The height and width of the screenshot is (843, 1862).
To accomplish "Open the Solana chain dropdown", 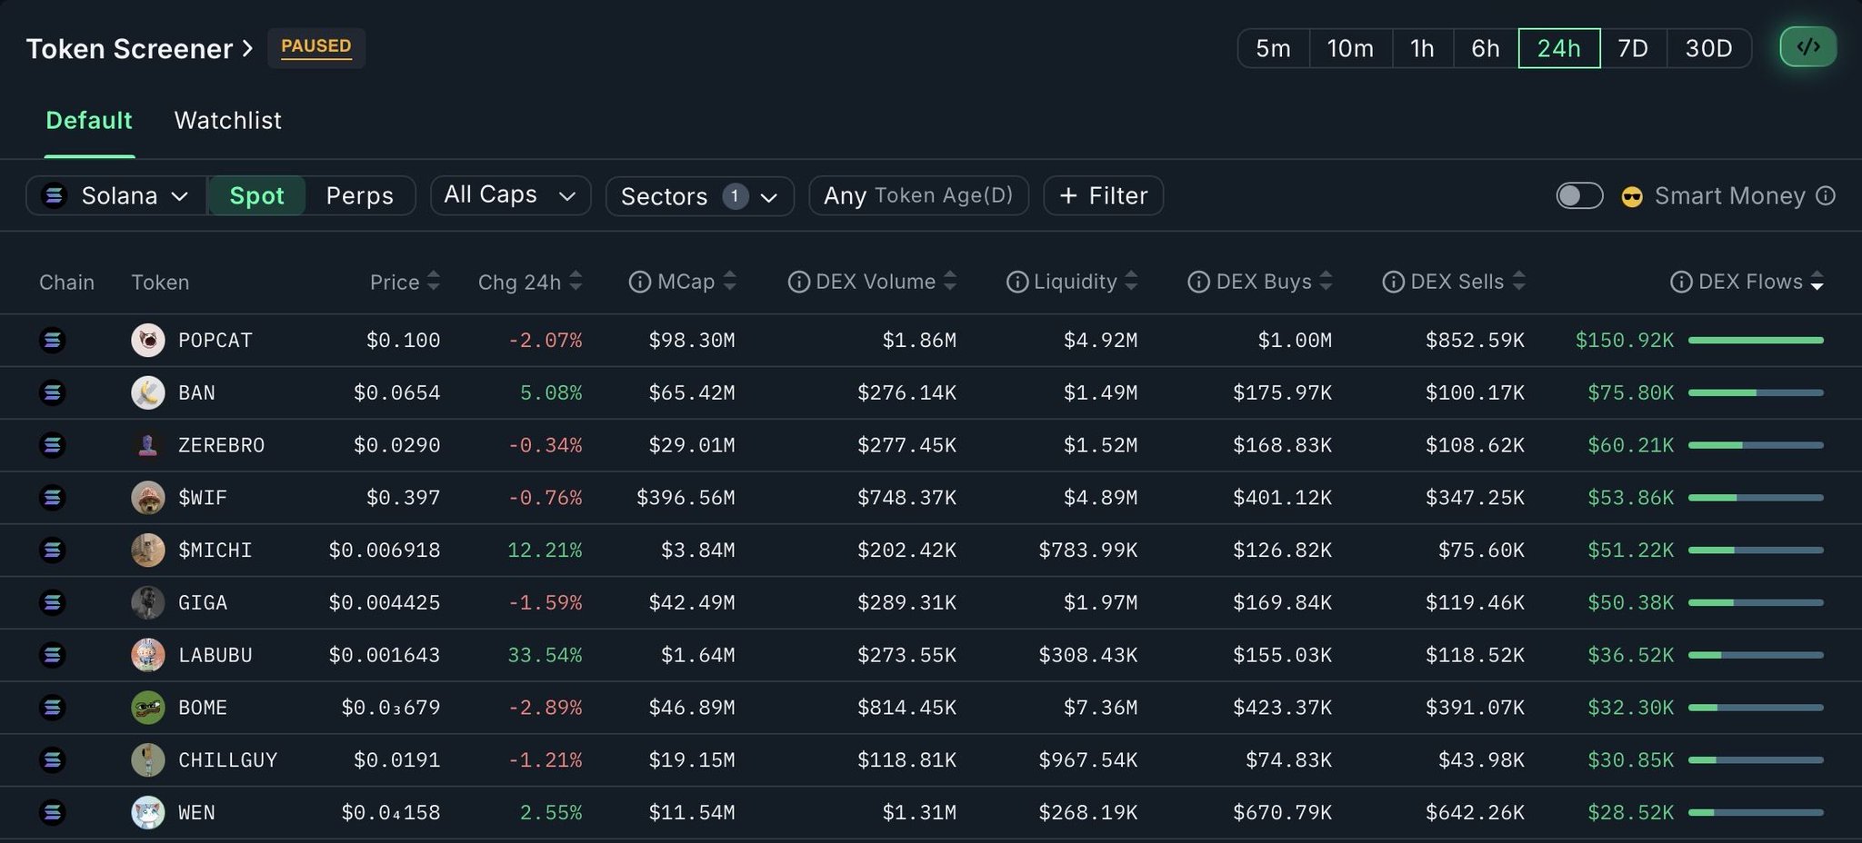I will coord(116,196).
